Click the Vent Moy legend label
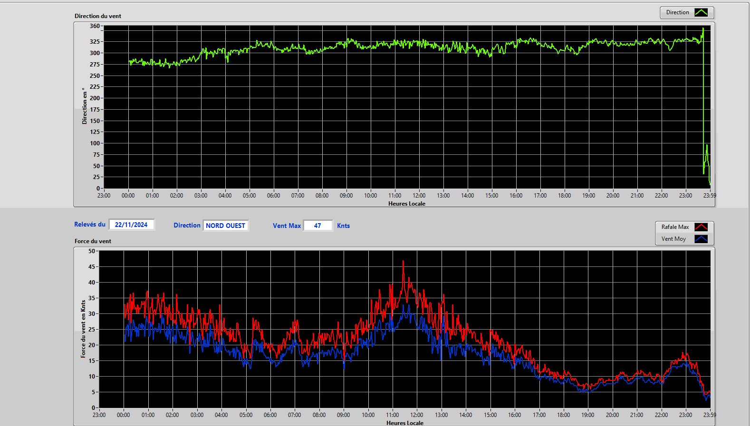750x426 pixels. (673, 239)
